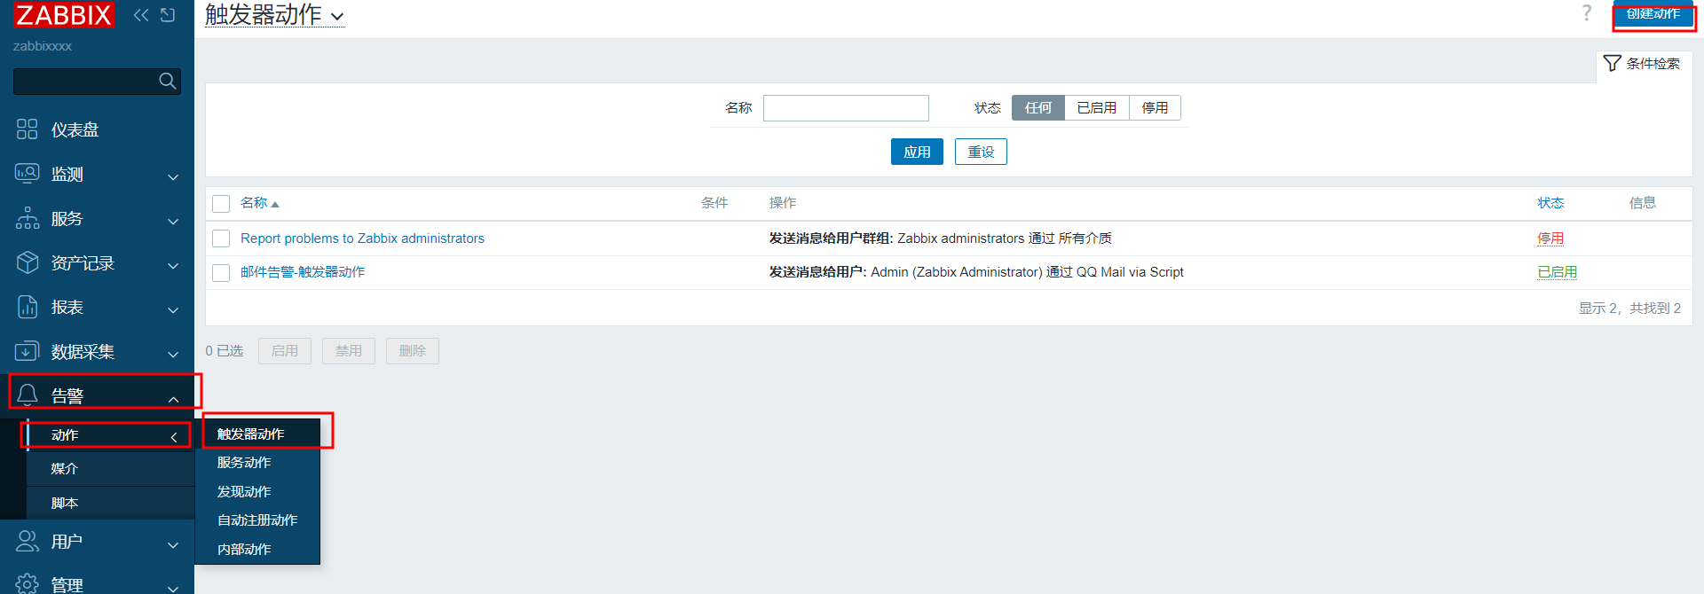Click the ZABBIX logo
1704x594 pixels.
(x=64, y=14)
